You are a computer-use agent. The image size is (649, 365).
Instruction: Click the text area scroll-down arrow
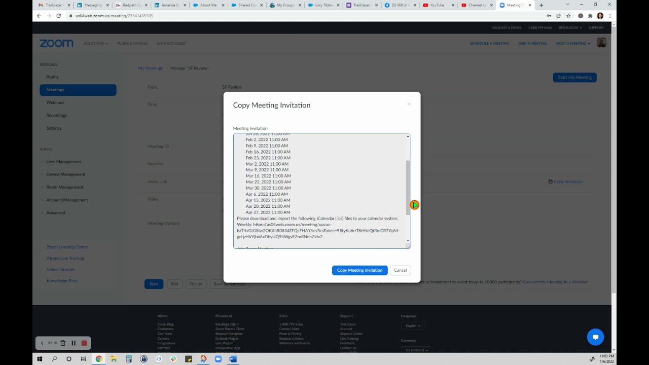point(408,240)
